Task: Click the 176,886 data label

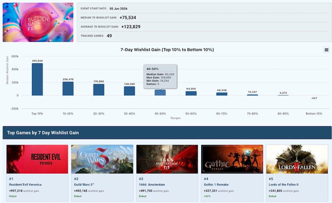Action: click(99, 81)
